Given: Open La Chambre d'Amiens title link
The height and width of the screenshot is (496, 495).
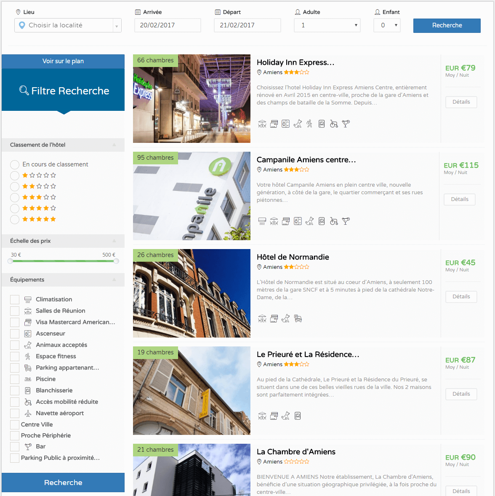Looking at the screenshot, I should tap(296, 452).
